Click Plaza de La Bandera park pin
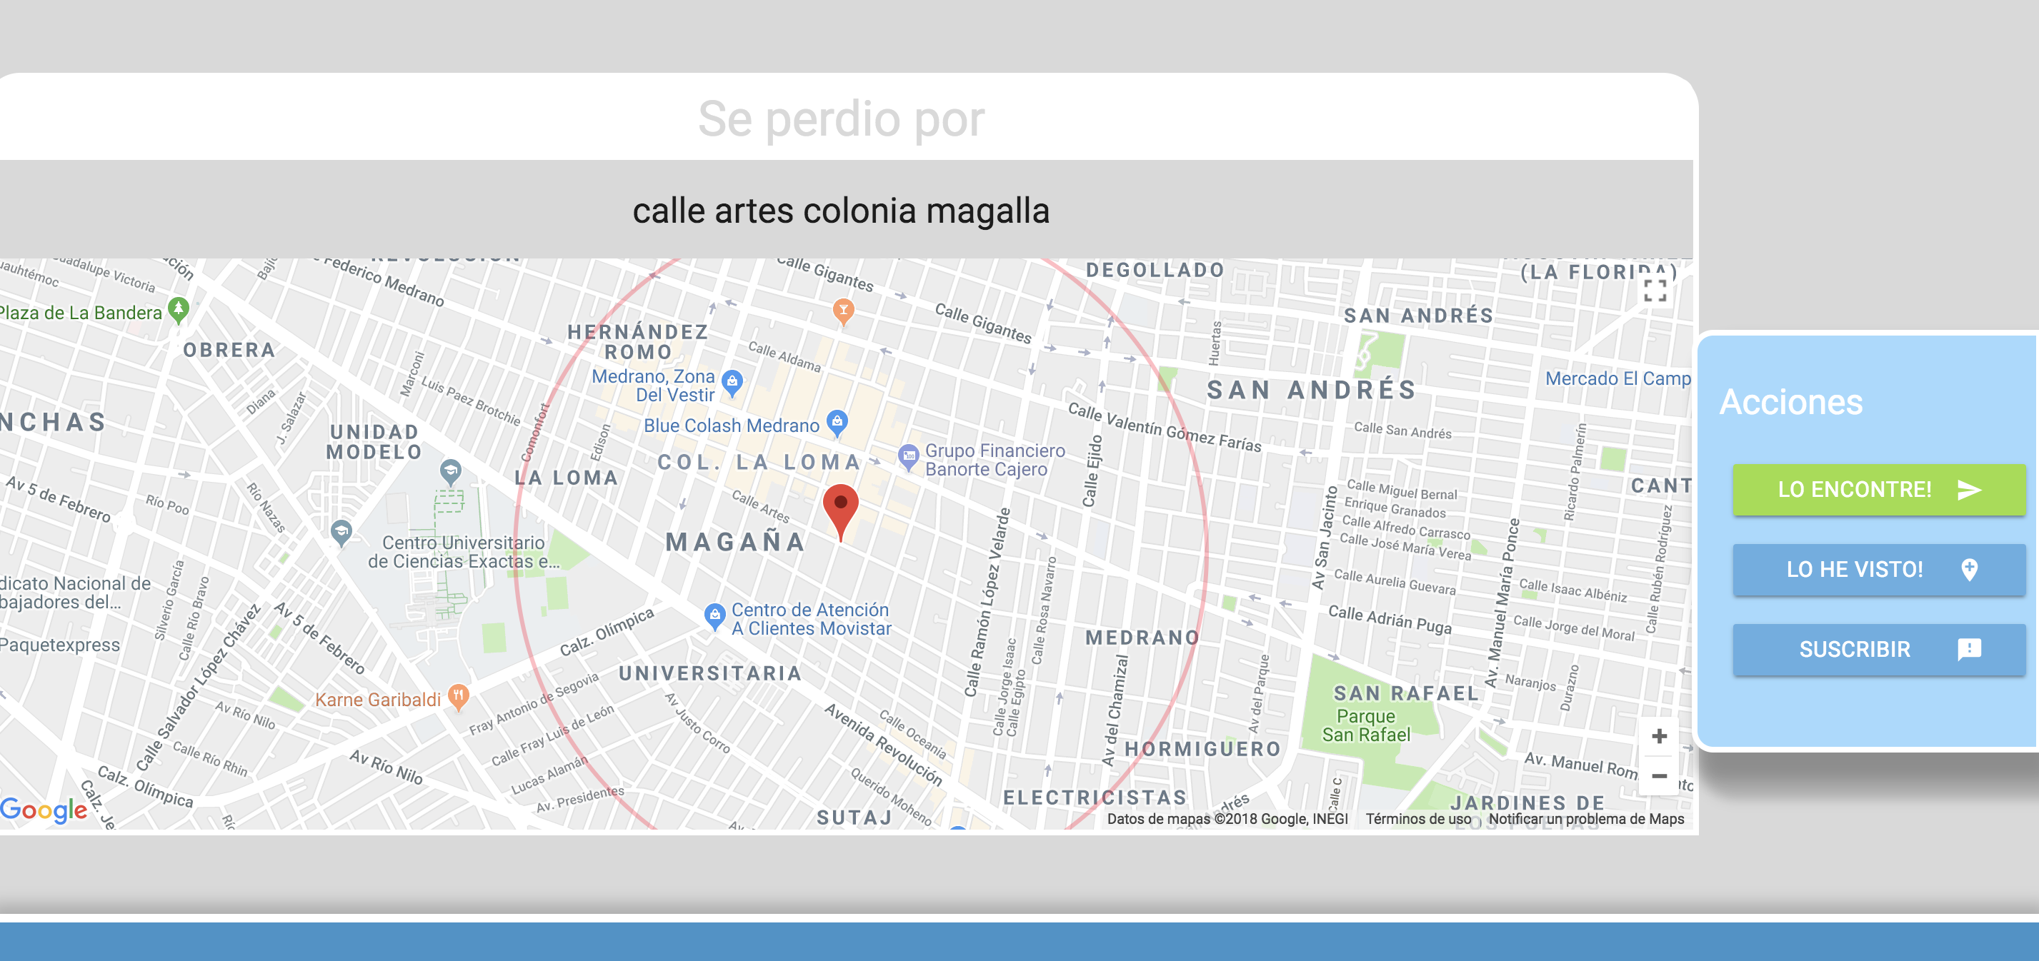Screen dimensions: 2039x961 179,309
